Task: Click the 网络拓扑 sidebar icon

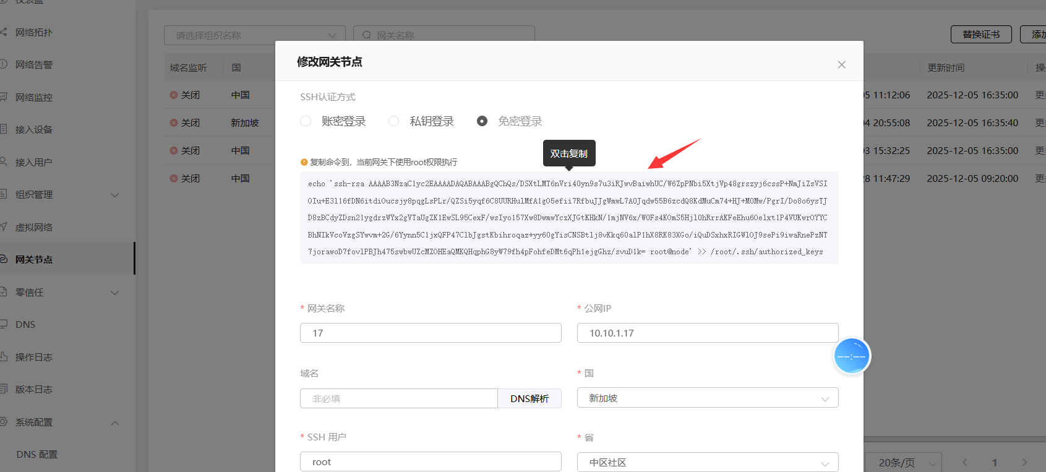Action: (3, 32)
